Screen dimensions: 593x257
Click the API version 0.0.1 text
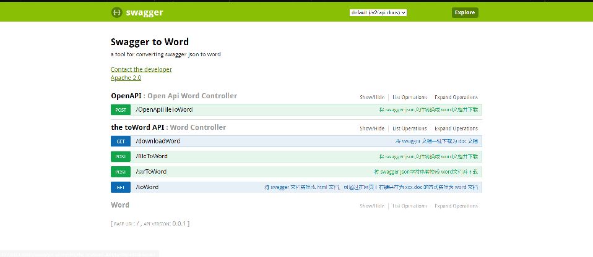coord(180,224)
